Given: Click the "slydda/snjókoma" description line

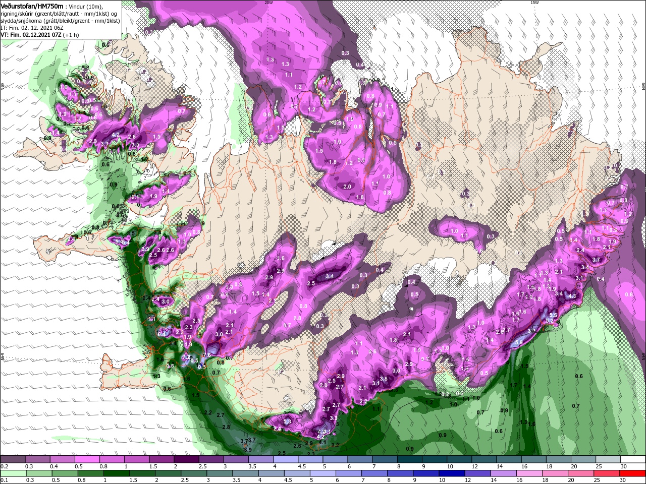Looking at the screenshot, I should (61, 21).
